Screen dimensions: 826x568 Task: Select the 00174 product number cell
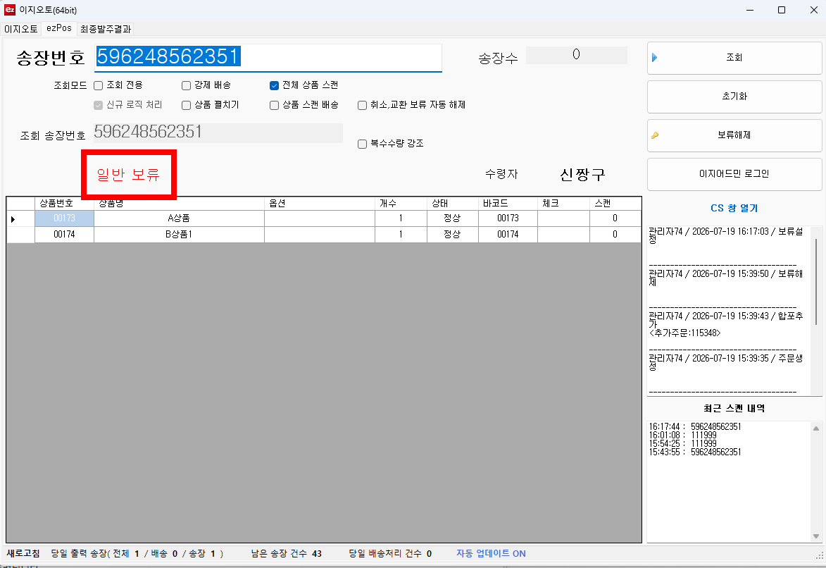pyautogui.click(x=64, y=235)
